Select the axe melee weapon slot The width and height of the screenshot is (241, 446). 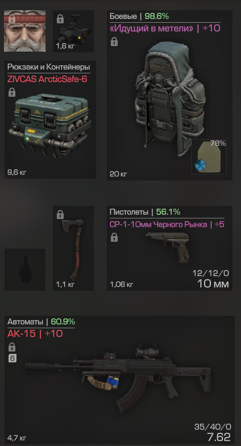click(73, 248)
